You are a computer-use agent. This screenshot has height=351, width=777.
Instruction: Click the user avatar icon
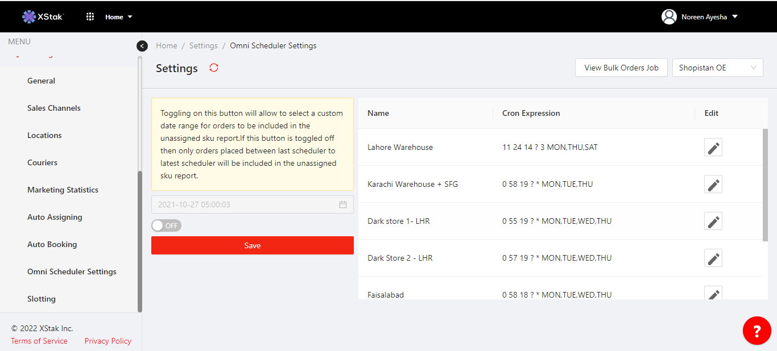(669, 16)
